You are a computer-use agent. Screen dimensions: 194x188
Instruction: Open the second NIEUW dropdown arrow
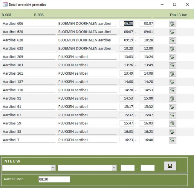(x=114, y=168)
